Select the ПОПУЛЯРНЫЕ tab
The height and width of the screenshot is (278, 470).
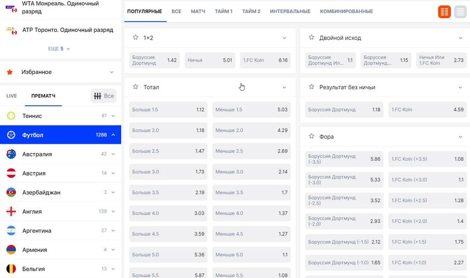(x=145, y=12)
